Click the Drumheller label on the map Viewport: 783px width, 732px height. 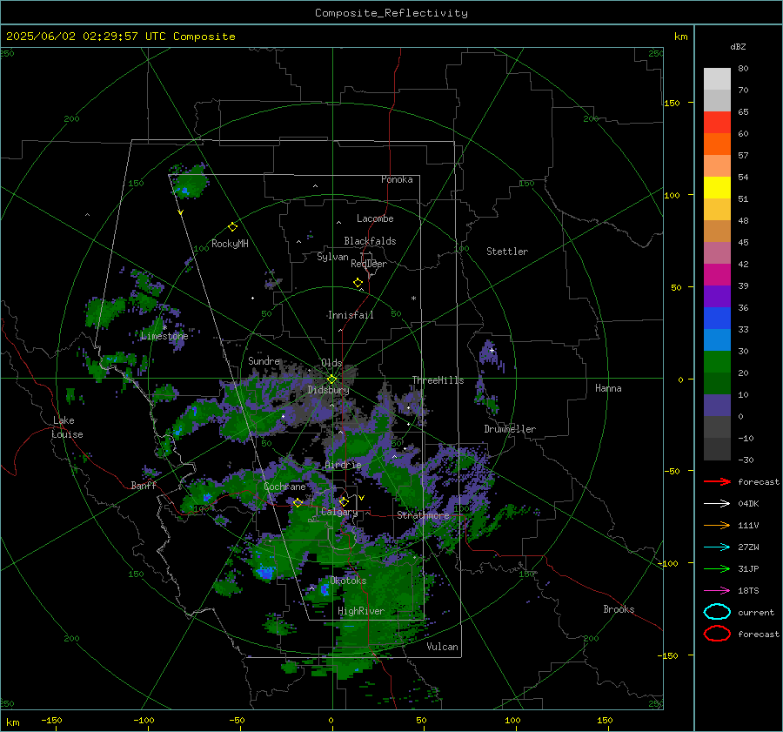(x=510, y=429)
